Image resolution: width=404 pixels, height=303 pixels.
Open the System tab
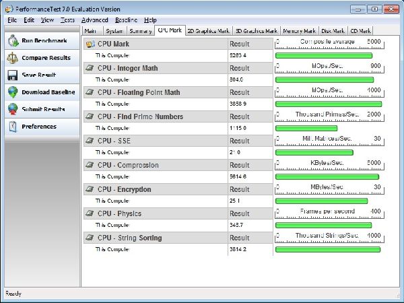pyautogui.click(x=114, y=30)
